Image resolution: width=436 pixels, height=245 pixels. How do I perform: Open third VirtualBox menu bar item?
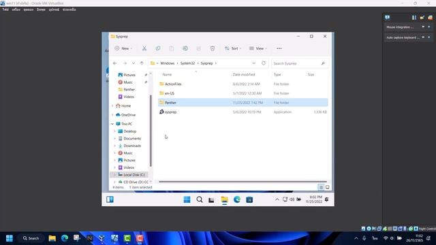(x=29, y=10)
